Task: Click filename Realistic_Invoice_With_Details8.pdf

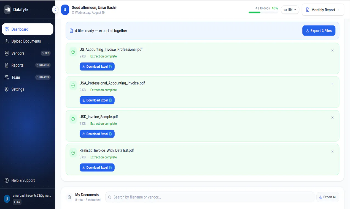Action: [107, 150]
